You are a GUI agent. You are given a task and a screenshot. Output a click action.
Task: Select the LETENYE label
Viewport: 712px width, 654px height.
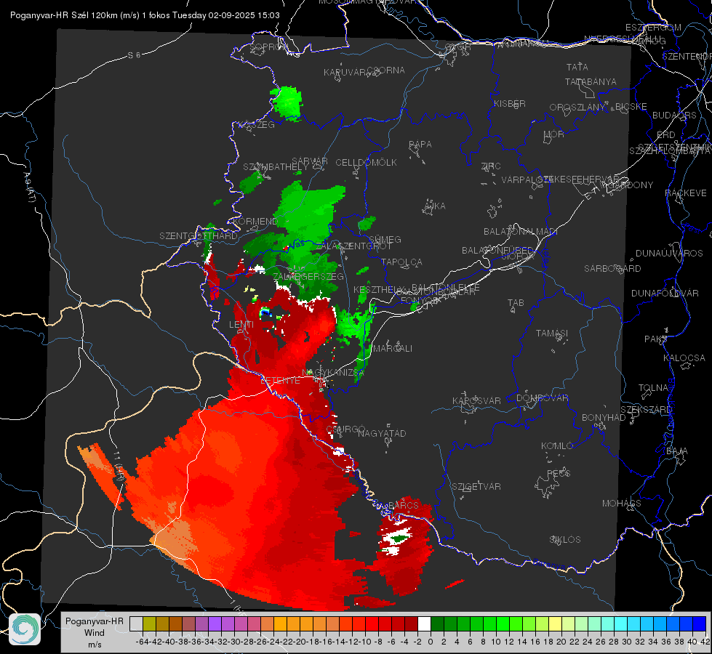(280, 381)
